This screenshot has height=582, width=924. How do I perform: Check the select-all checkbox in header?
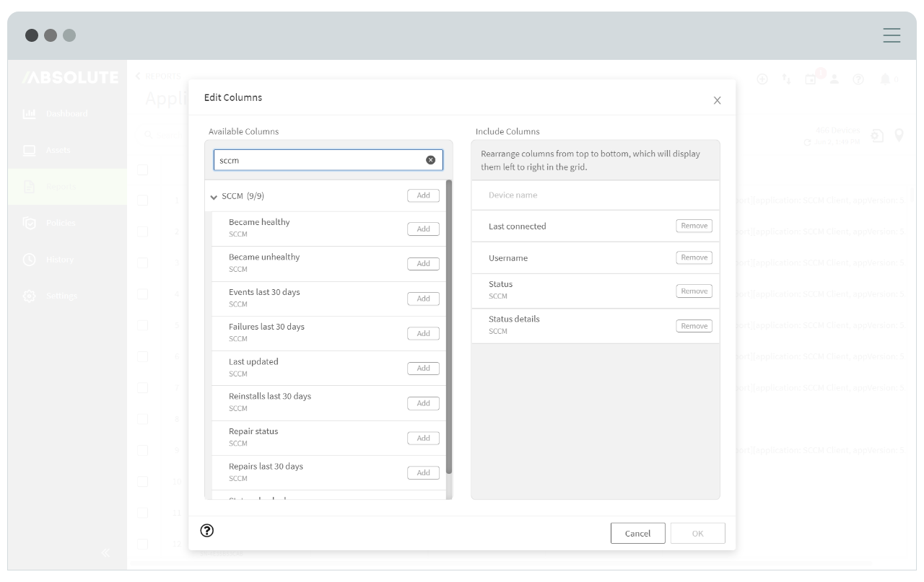pos(142,169)
